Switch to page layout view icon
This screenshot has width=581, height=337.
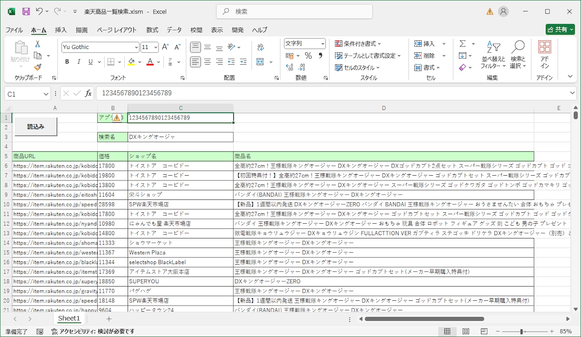pyautogui.click(x=466, y=331)
